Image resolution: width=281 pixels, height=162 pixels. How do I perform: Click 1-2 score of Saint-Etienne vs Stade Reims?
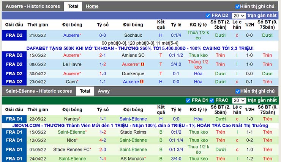coord(103,132)
